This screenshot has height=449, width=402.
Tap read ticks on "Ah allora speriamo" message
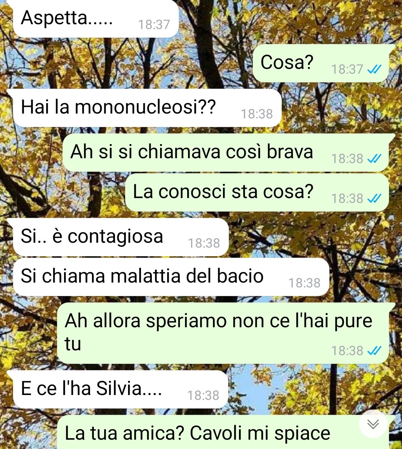pyautogui.click(x=374, y=351)
